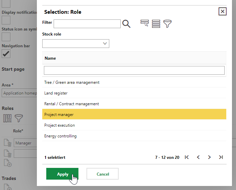
Task: Go to the first page of results
Action: click(187, 157)
